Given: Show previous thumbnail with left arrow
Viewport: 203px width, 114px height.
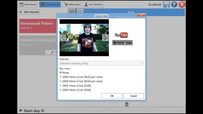Looking at the screenshot, I should pyautogui.click(x=63, y=38).
